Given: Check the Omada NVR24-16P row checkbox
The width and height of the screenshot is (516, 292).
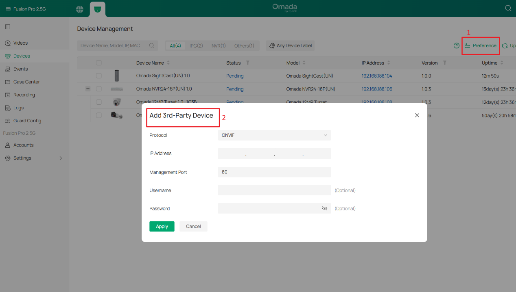Looking at the screenshot, I should point(99,89).
